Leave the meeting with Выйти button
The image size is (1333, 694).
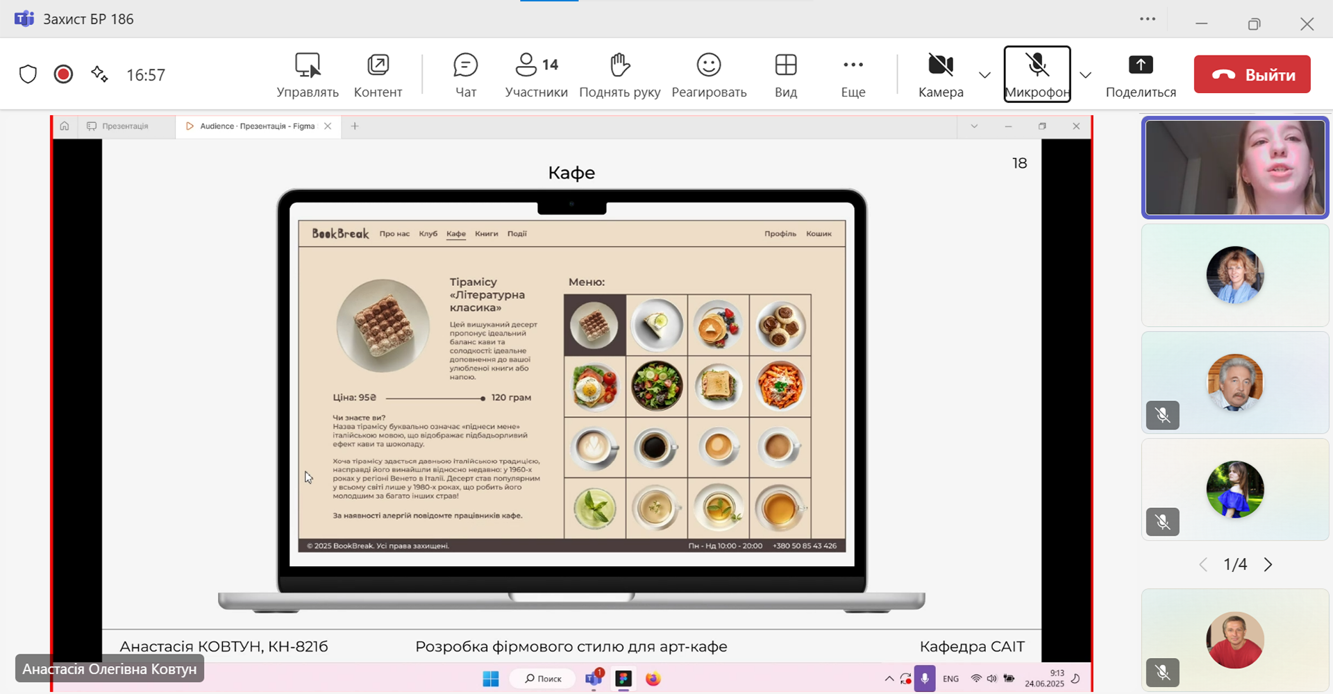click(x=1252, y=74)
